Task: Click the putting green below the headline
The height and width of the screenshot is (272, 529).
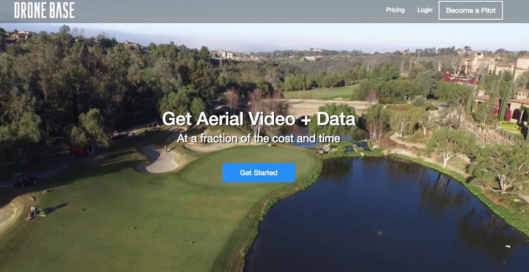Action: (x=253, y=165)
